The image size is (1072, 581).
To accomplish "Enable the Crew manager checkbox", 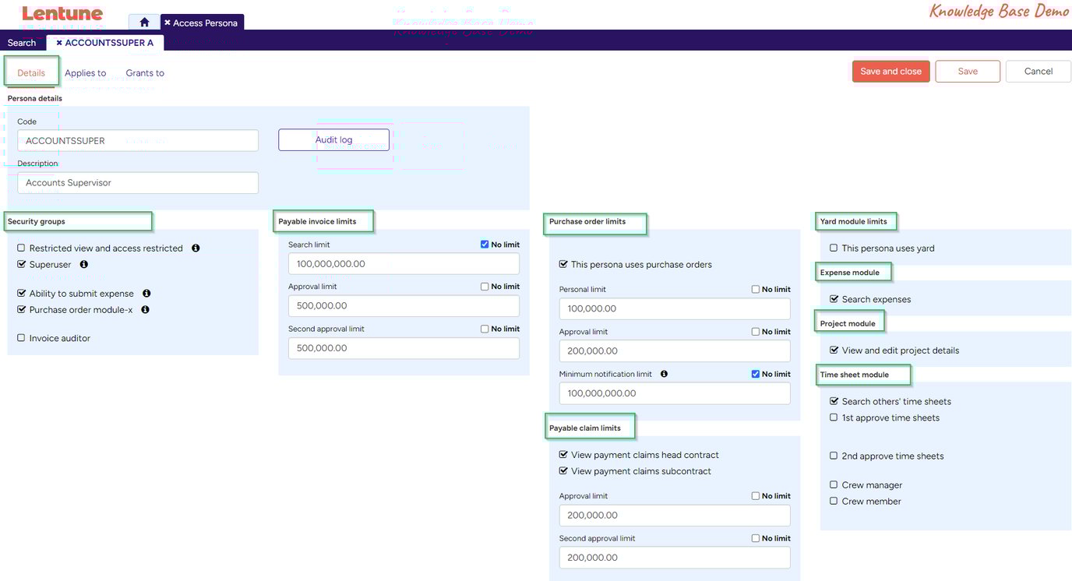I will pyautogui.click(x=832, y=483).
